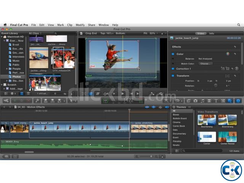Open Spotlight search magnifier in menu bar
This screenshot has height=183, width=244.
[x=239, y=25]
